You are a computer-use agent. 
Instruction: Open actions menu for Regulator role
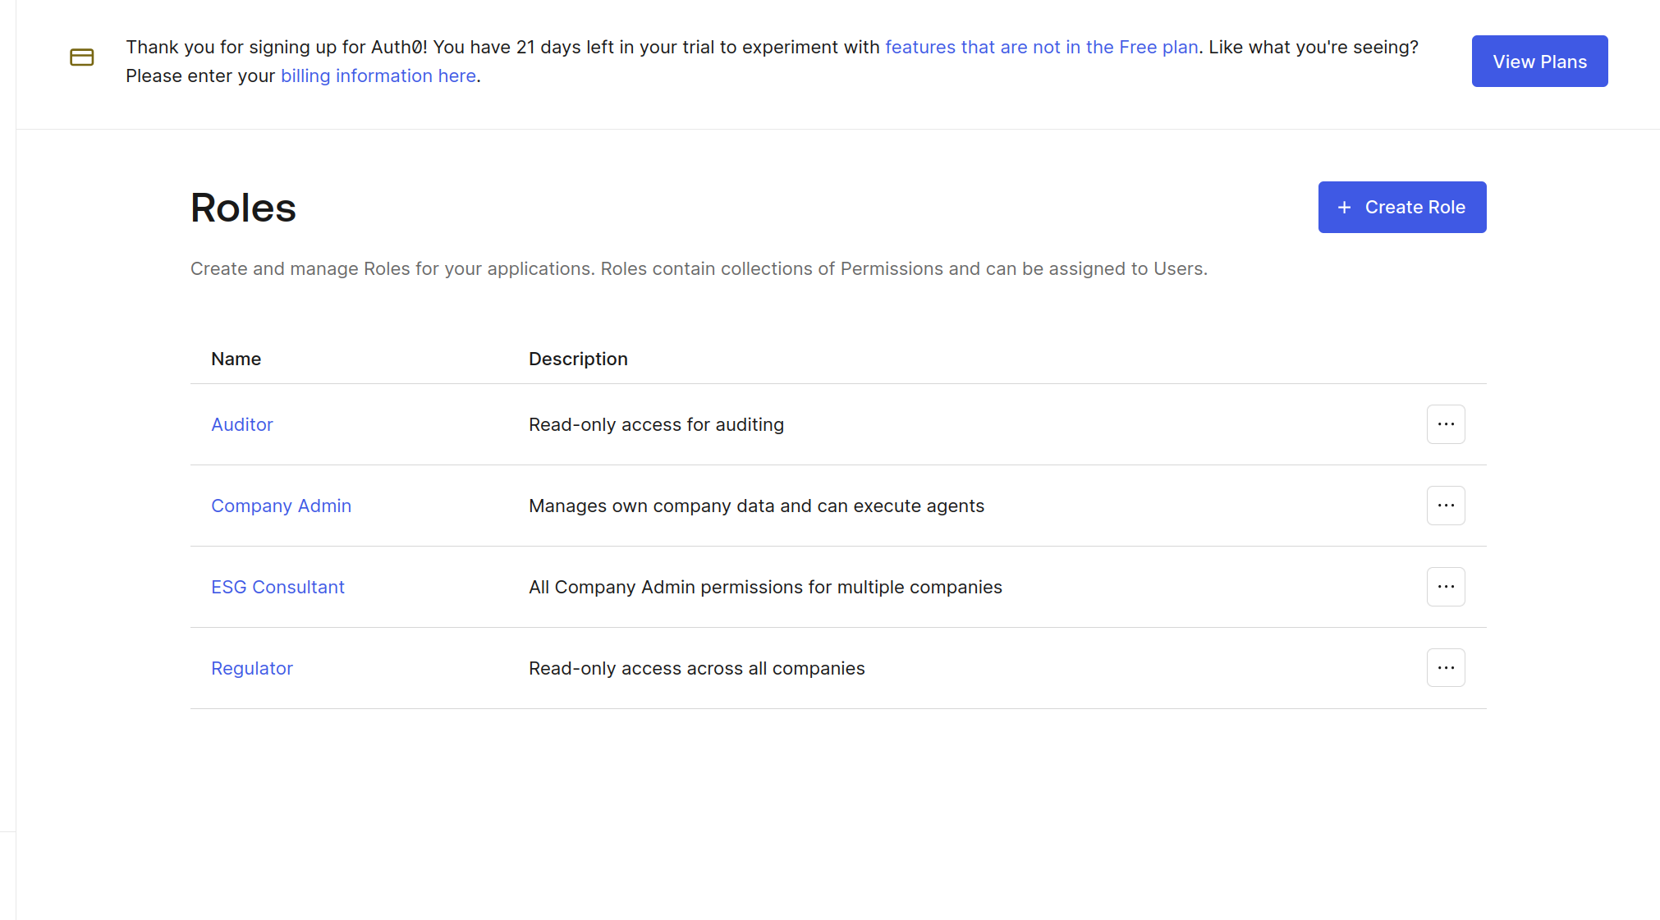pos(1445,668)
